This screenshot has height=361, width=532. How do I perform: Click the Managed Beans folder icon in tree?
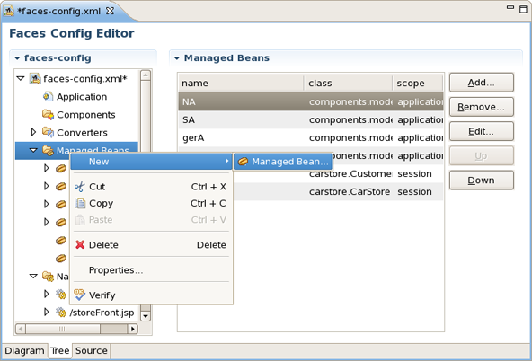[48, 150]
